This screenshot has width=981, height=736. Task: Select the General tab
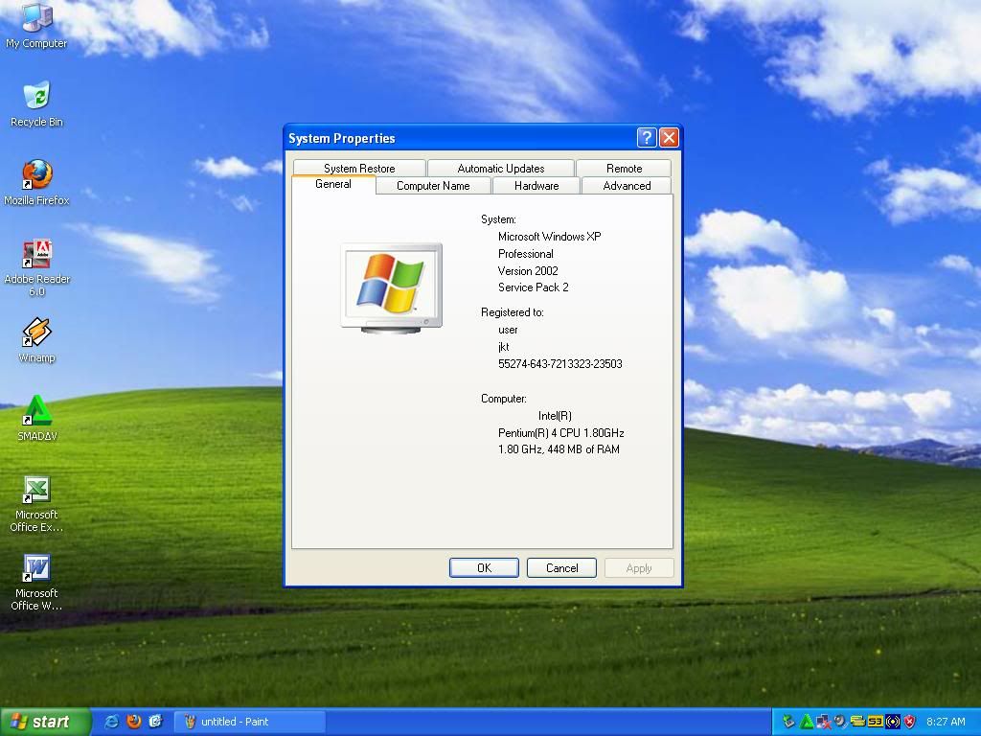pyautogui.click(x=333, y=184)
